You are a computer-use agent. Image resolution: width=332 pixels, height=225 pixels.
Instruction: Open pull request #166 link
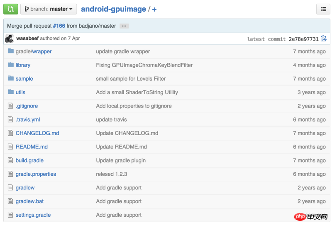(x=59, y=26)
